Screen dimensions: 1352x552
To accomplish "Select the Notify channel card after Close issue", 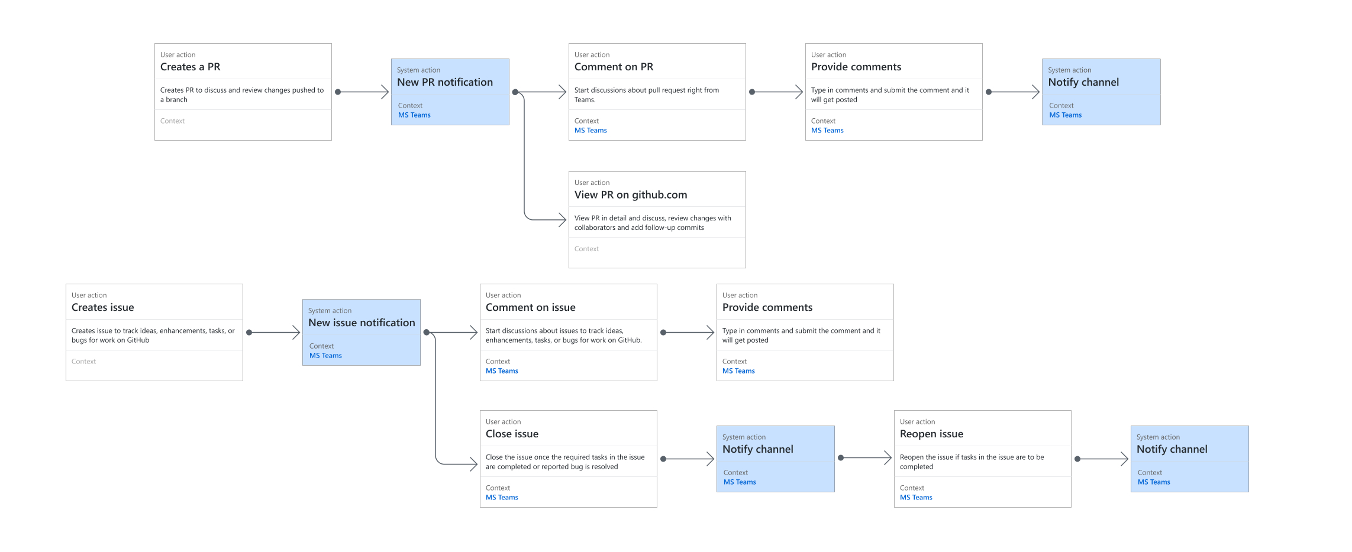I will [776, 459].
